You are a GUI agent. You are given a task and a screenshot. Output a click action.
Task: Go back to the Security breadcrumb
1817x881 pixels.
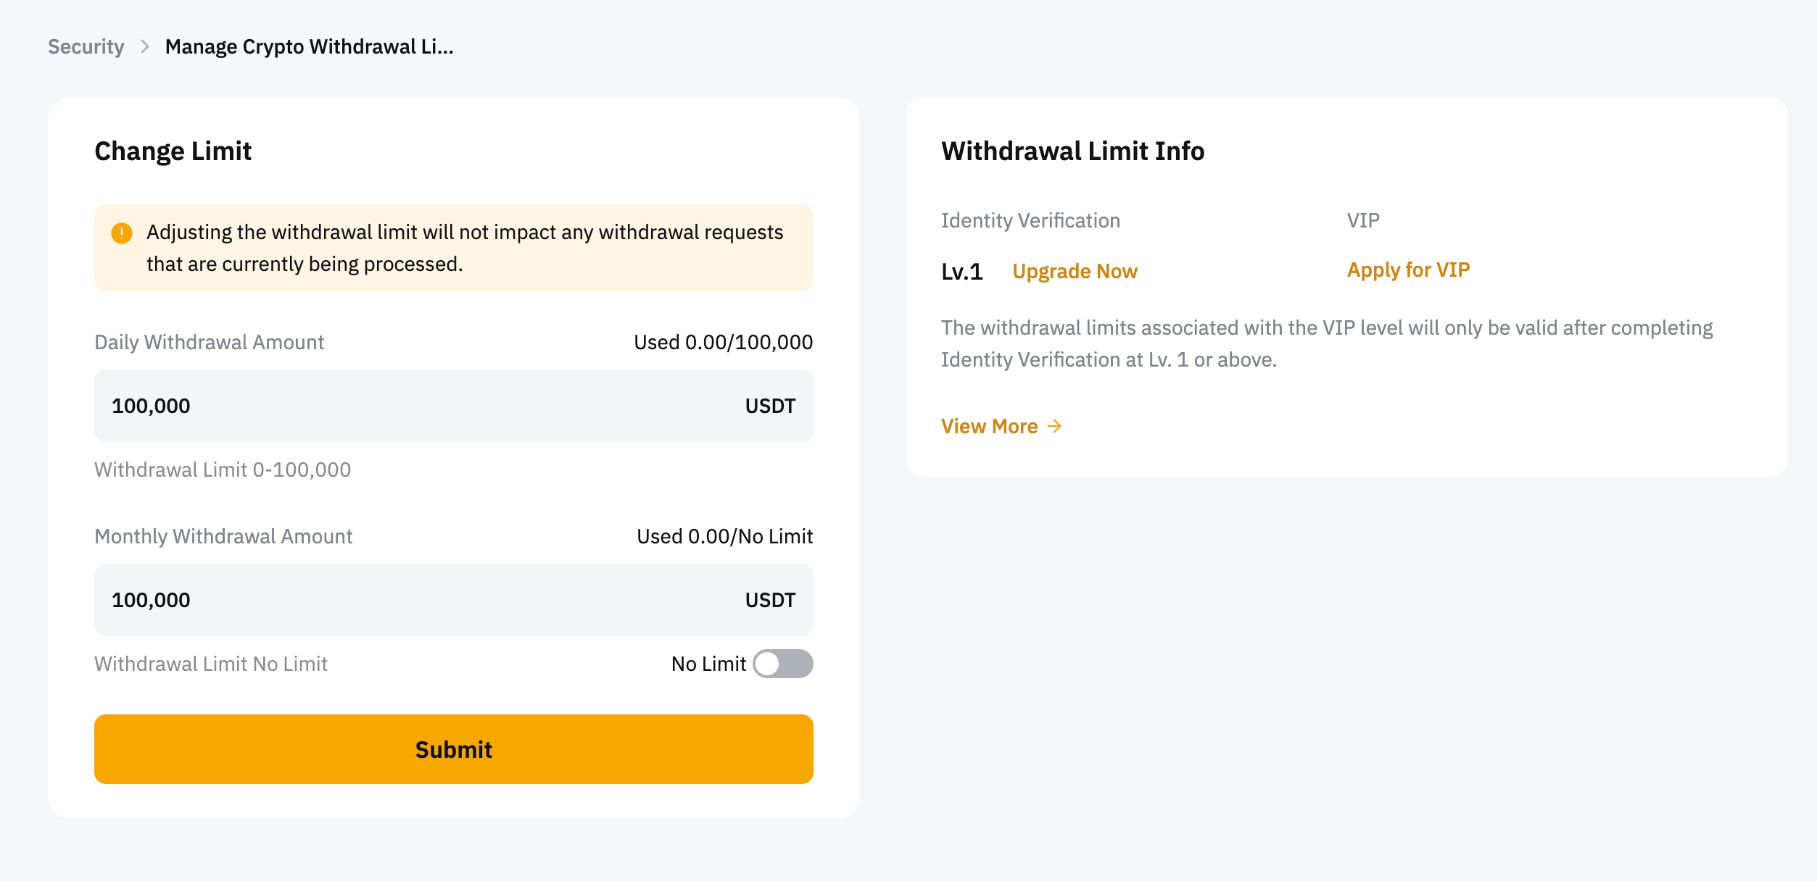pyautogui.click(x=86, y=47)
